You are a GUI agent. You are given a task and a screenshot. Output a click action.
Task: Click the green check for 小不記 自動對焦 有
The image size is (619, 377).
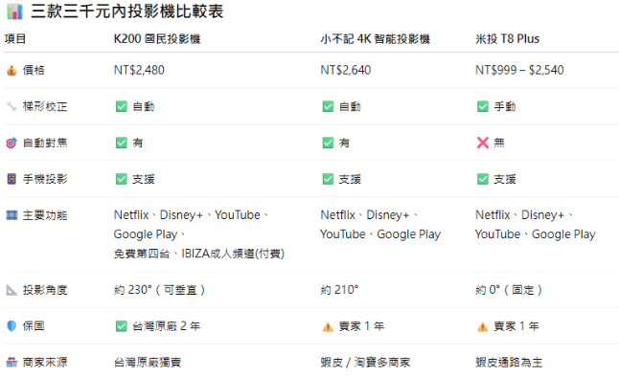(328, 143)
